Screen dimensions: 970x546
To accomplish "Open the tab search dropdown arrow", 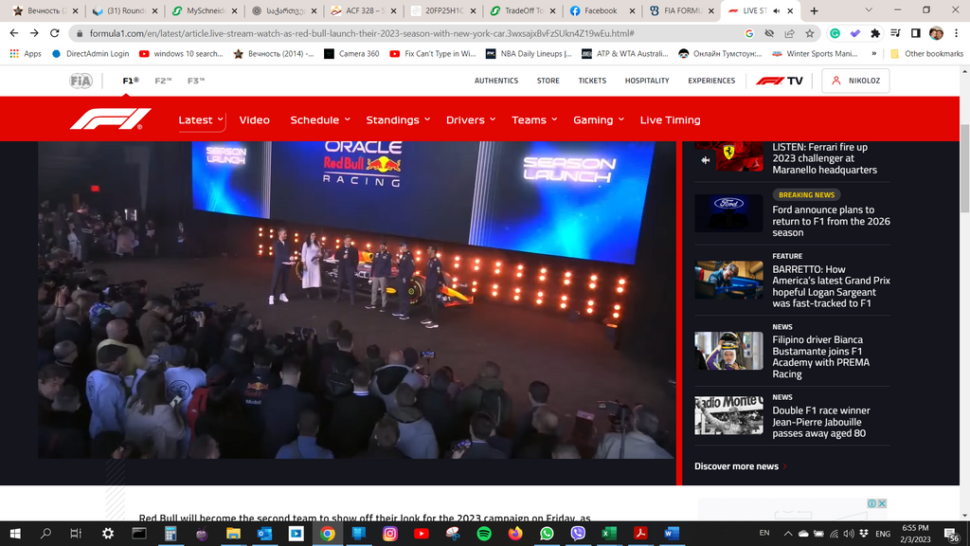I will coord(869,10).
